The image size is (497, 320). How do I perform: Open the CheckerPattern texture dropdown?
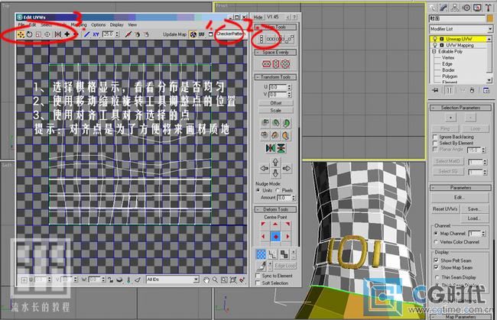[231, 34]
